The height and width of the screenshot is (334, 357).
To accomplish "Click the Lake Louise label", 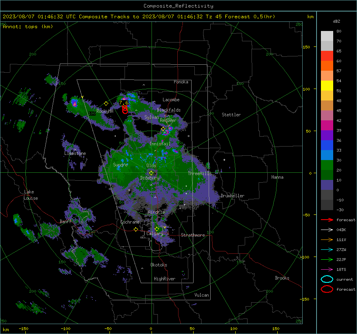I will [x=31, y=195].
